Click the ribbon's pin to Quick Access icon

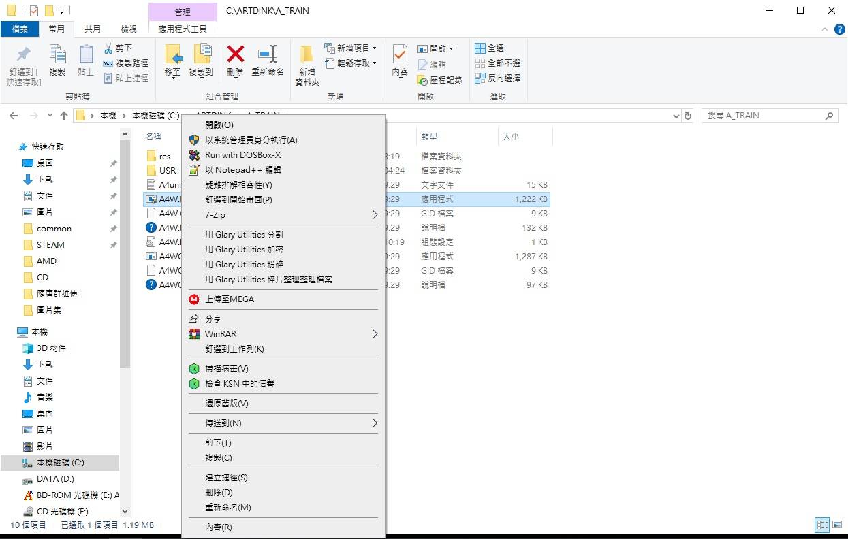tap(23, 54)
